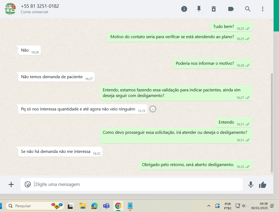Select the 'Não' reply message
279x212 pixels.
(30, 50)
